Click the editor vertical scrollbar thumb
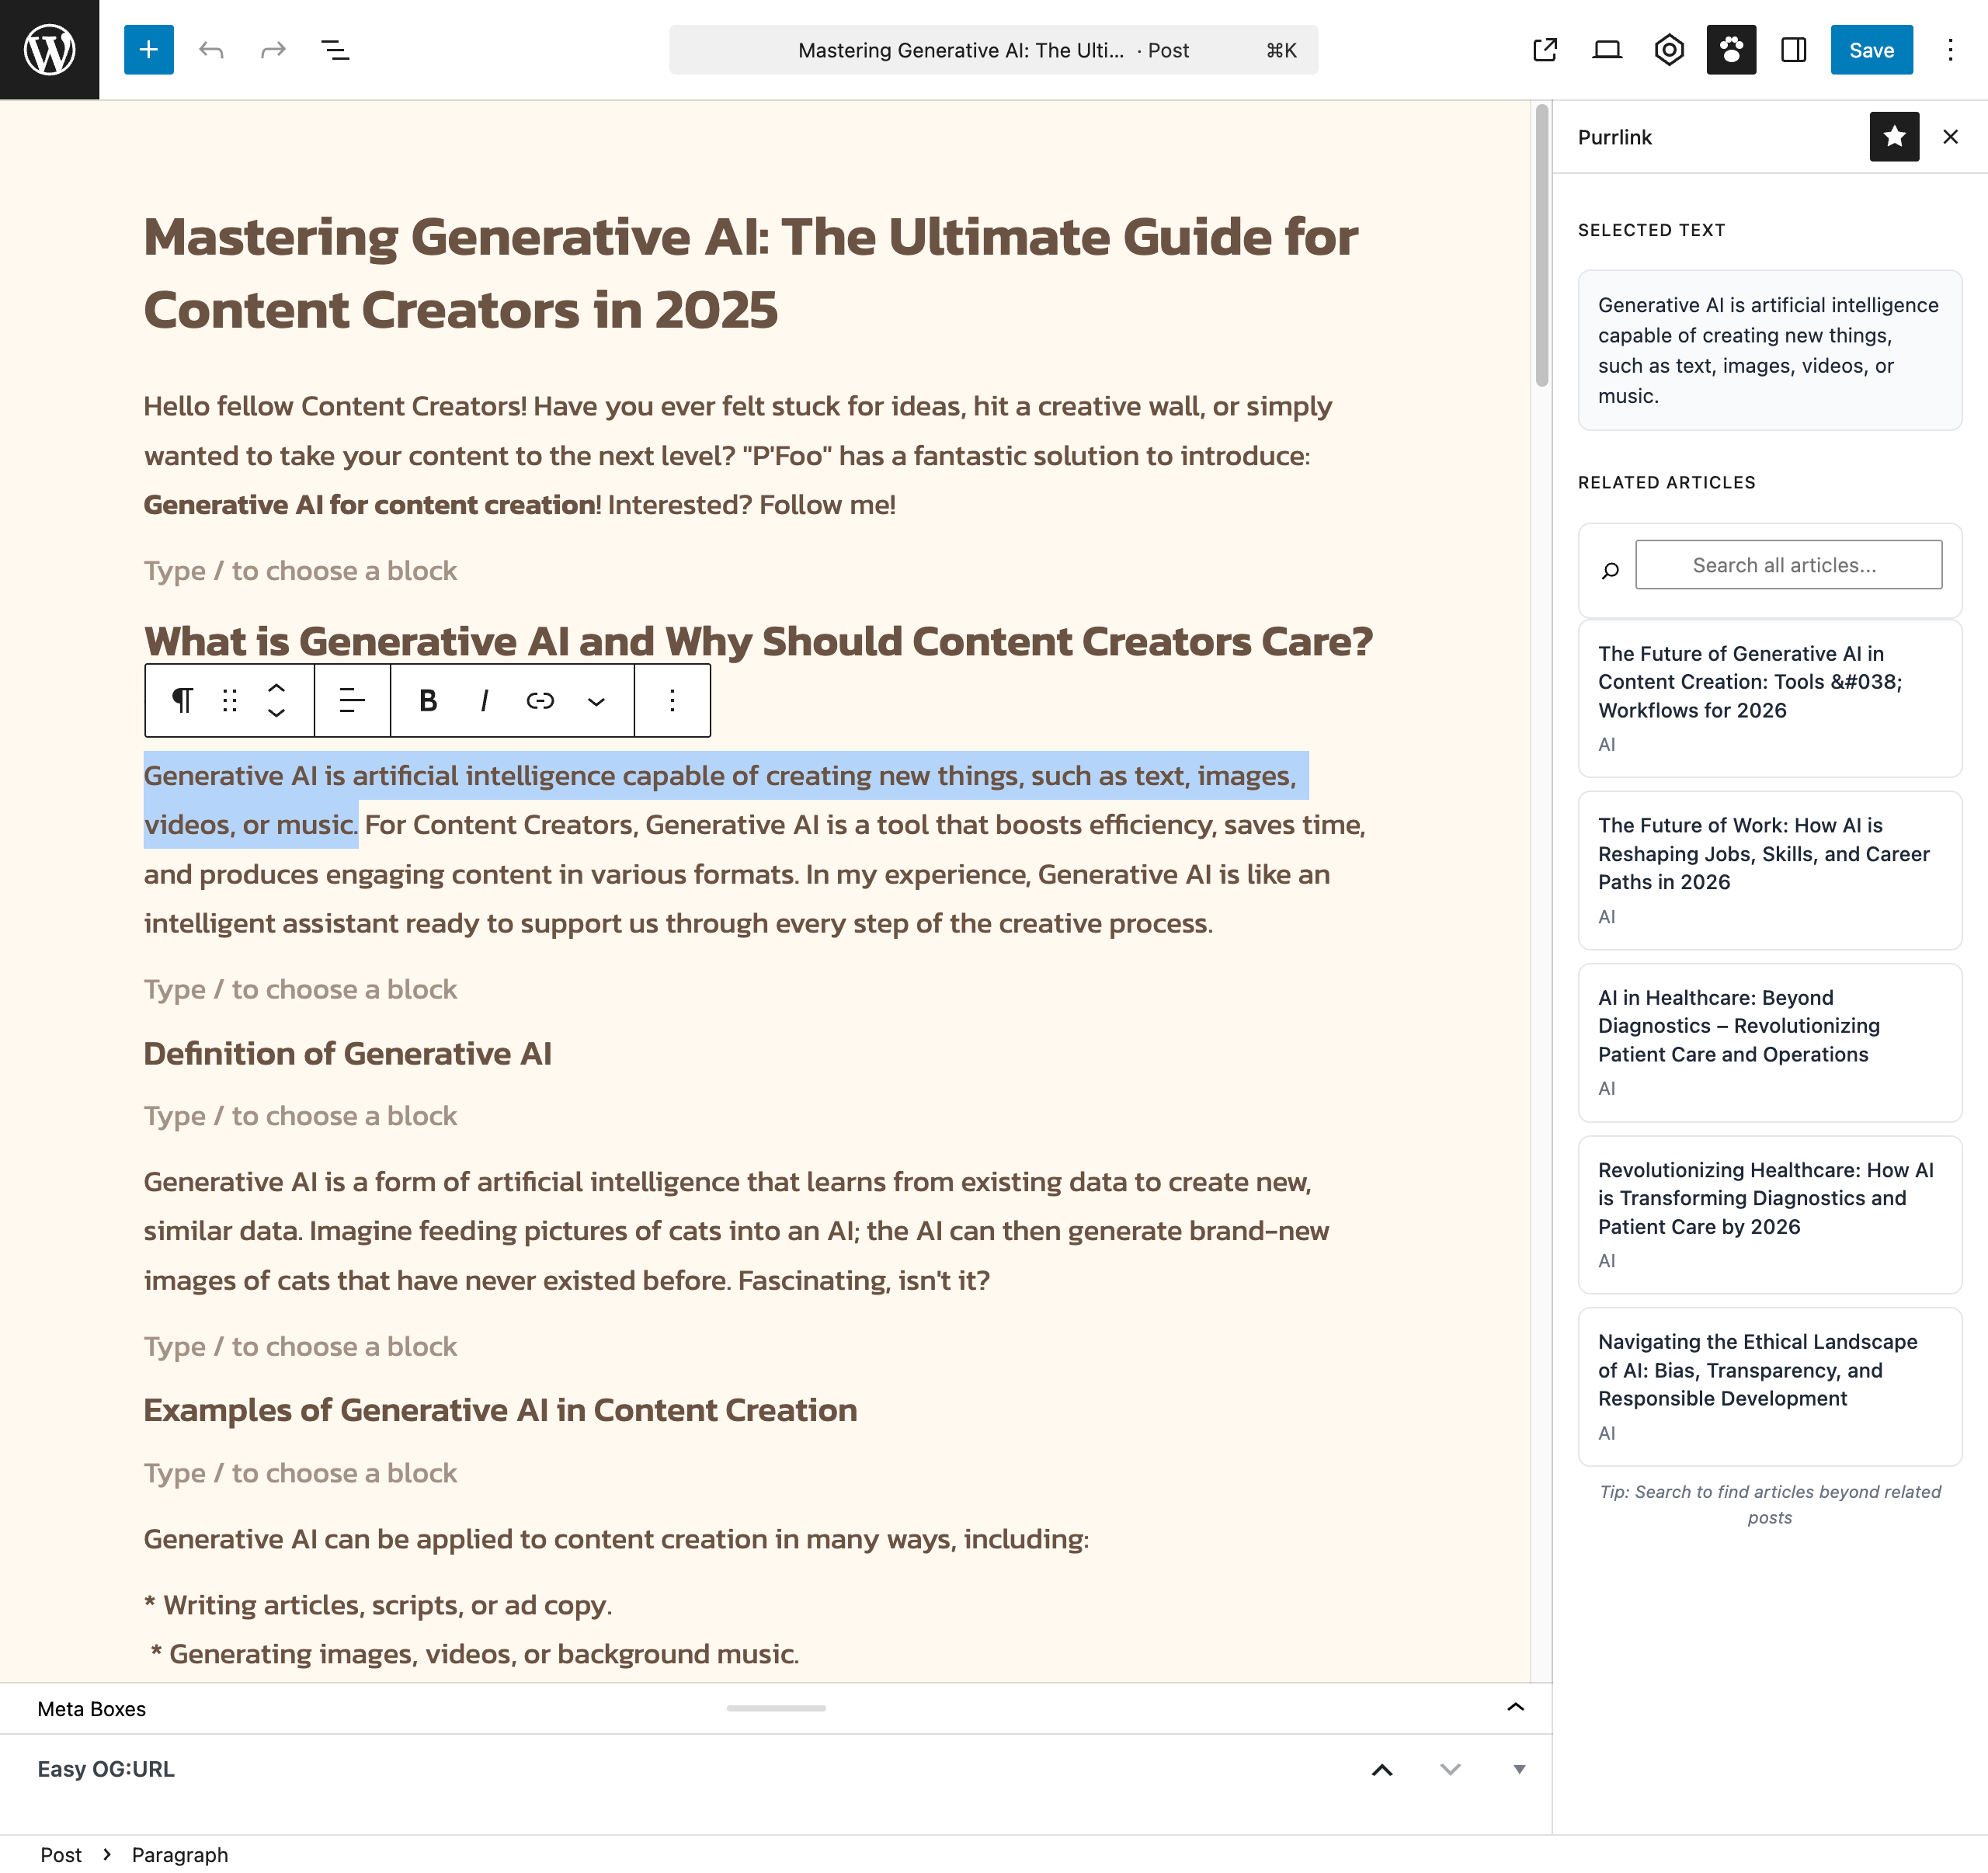The width and height of the screenshot is (1988, 1873). (x=1541, y=246)
